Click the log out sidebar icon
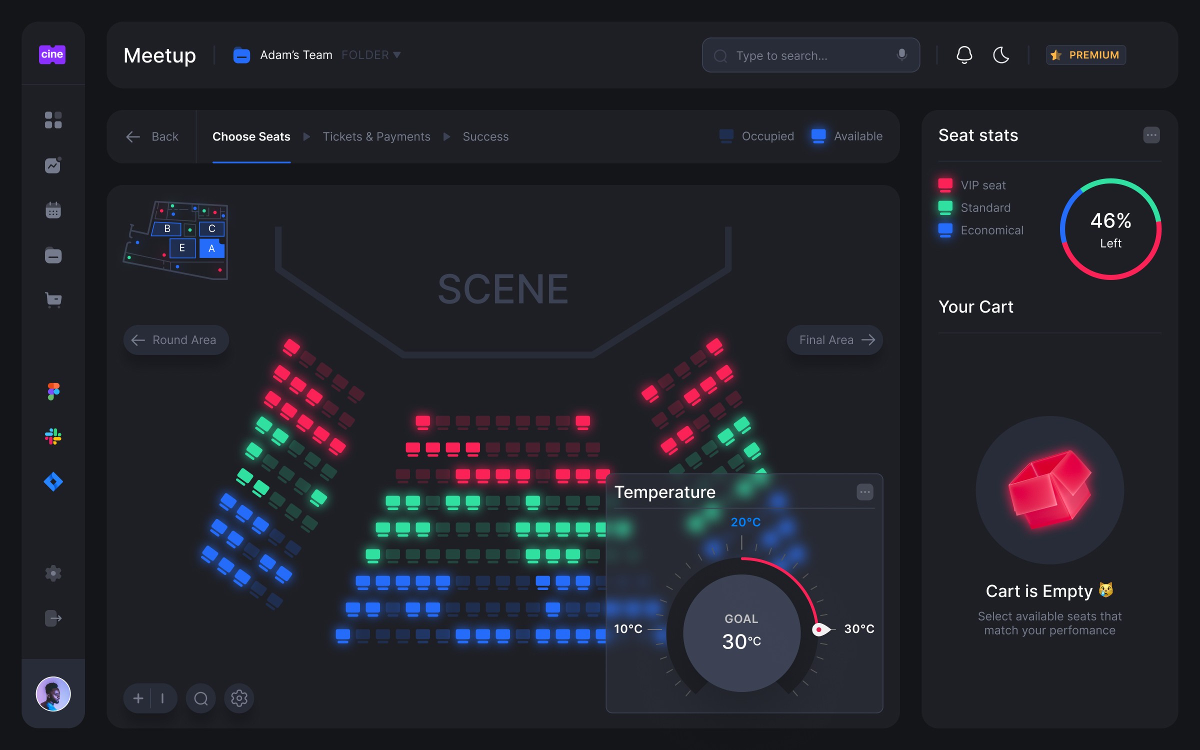The width and height of the screenshot is (1200, 750). (53, 618)
